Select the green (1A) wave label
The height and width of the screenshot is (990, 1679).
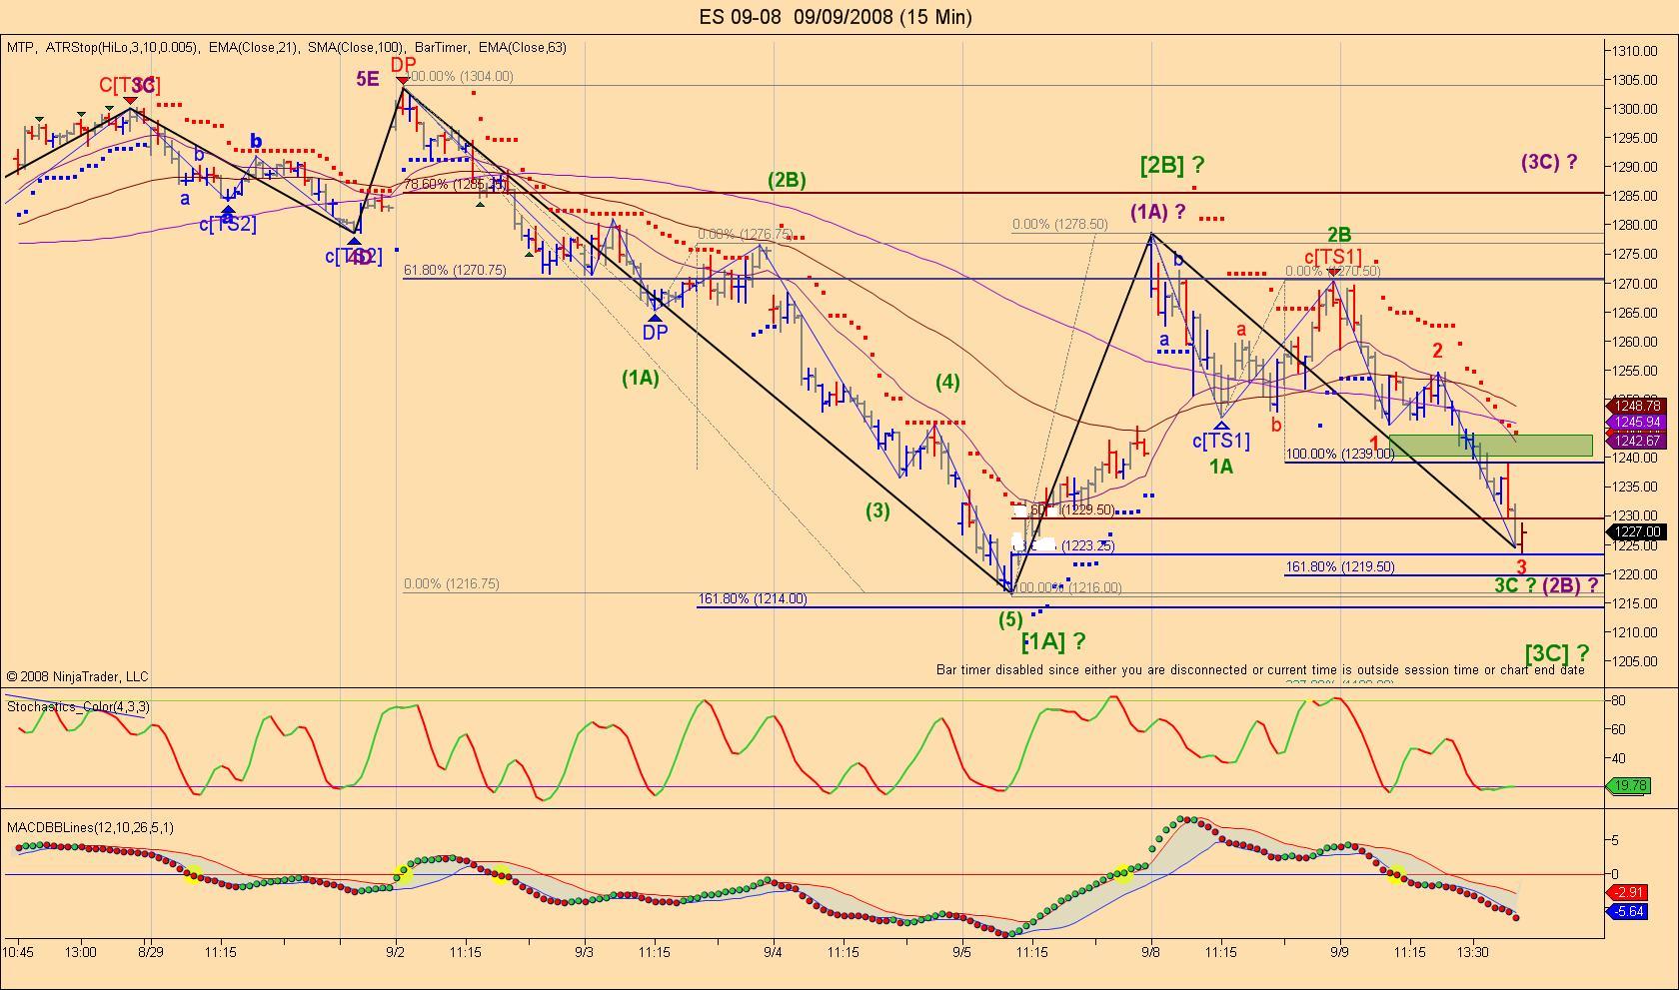tap(641, 378)
